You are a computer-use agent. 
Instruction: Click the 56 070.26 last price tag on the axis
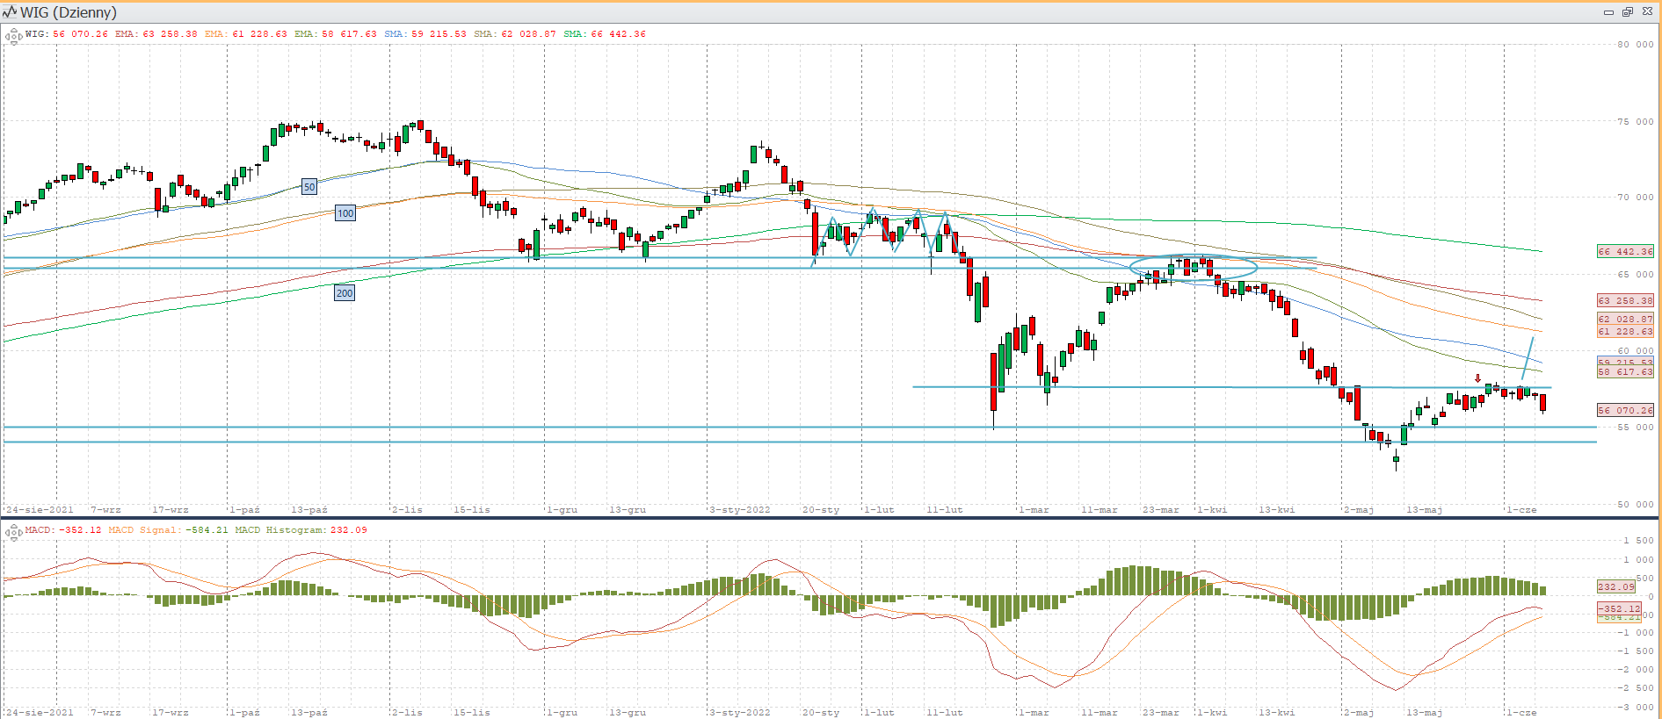(x=1624, y=411)
